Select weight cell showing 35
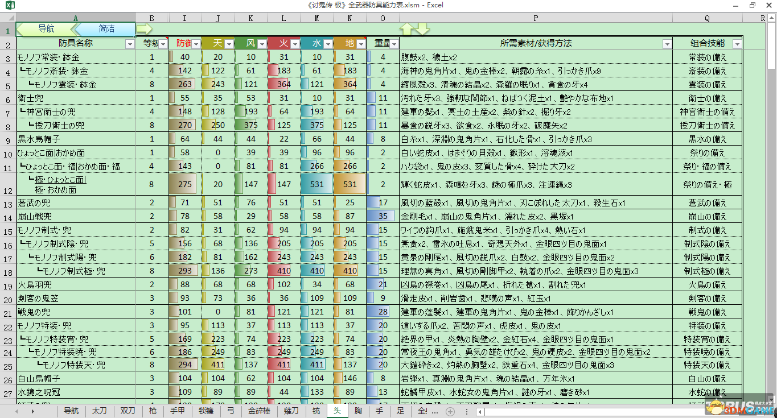Screen dimensions: 777x418 pyautogui.click(x=383, y=216)
